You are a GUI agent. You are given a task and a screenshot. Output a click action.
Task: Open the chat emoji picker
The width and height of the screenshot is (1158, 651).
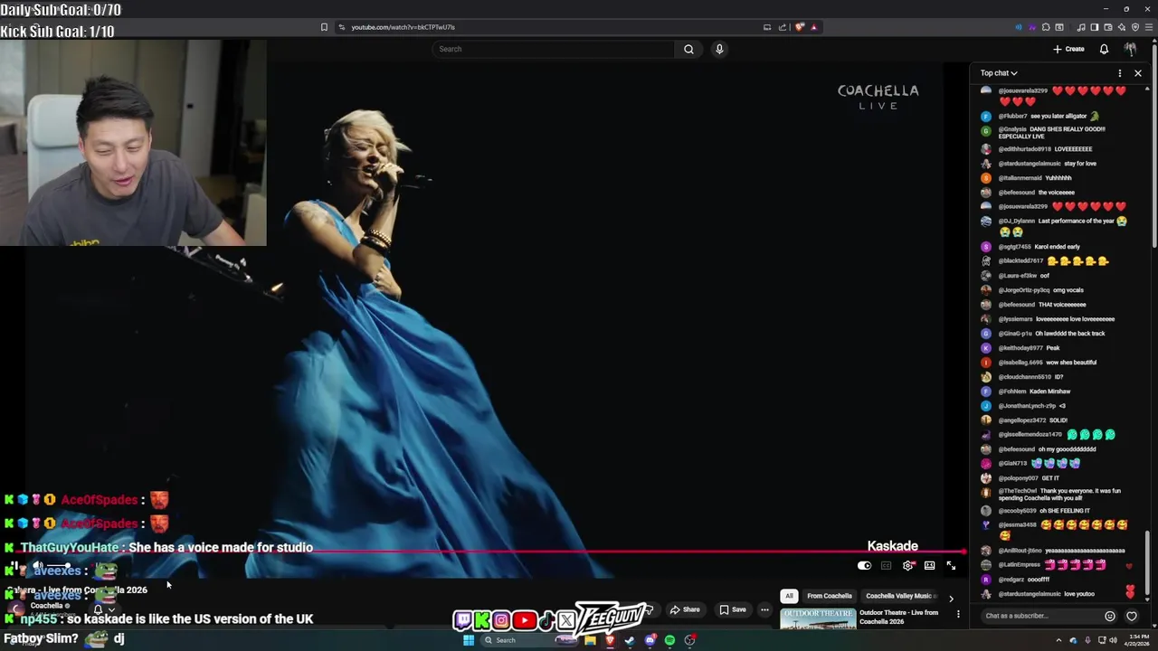coord(1110,616)
